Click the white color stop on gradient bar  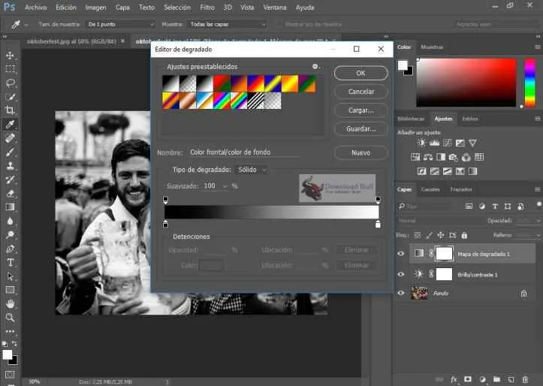[378, 225]
